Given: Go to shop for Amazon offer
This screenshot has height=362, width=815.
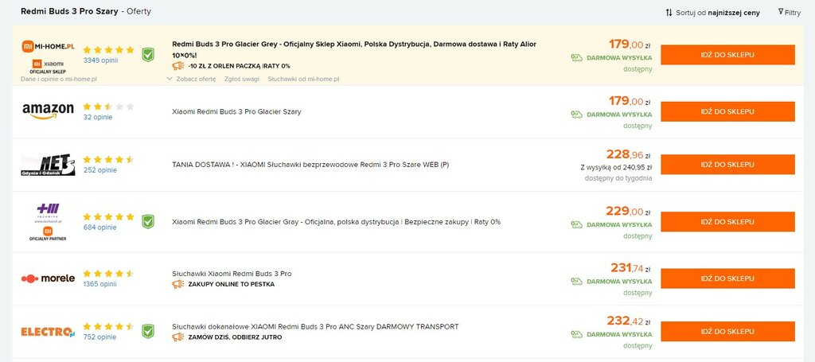Looking at the screenshot, I should [727, 111].
